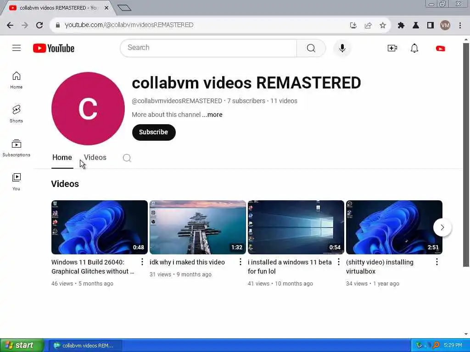Viewport: 470px width, 352px height.
Task: Open Subscriptions in the sidebar
Action: coord(16,148)
